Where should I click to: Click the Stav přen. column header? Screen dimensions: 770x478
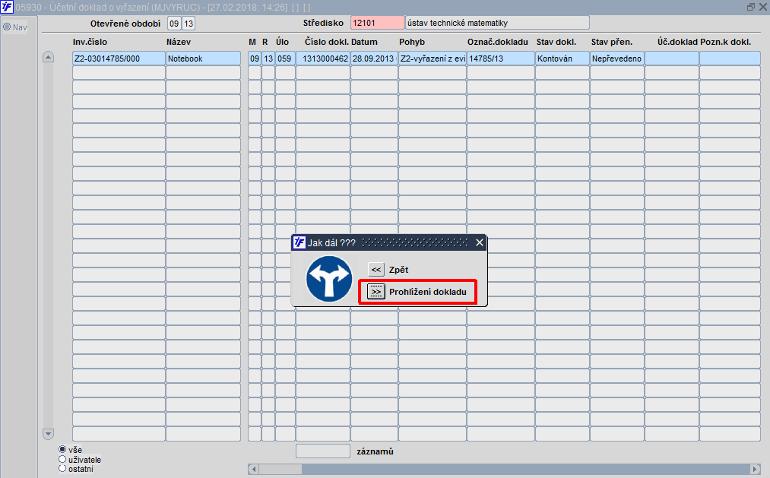coord(612,42)
